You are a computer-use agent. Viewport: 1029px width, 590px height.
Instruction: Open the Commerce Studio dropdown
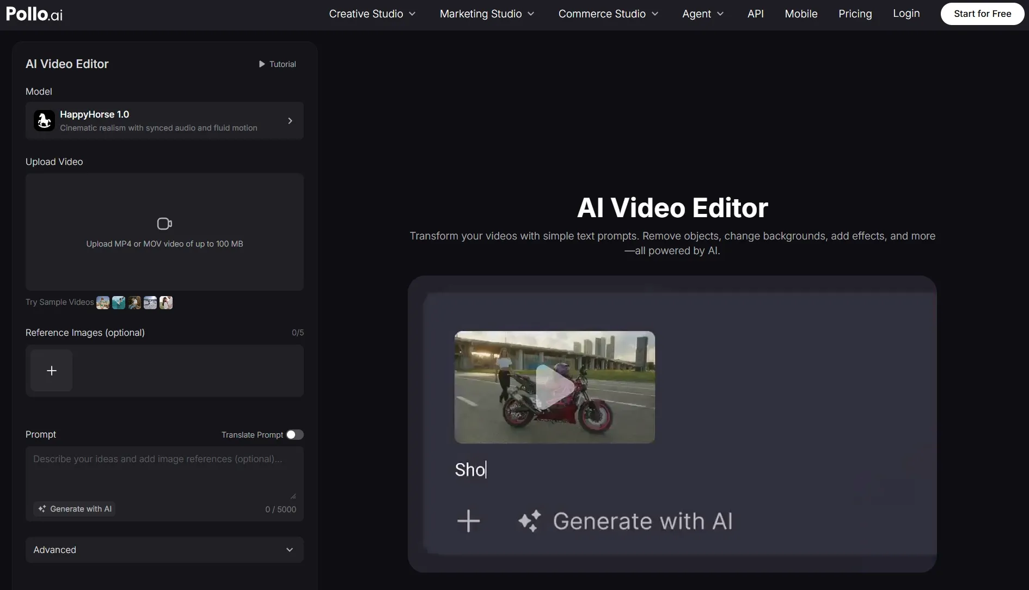click(609, 14)
